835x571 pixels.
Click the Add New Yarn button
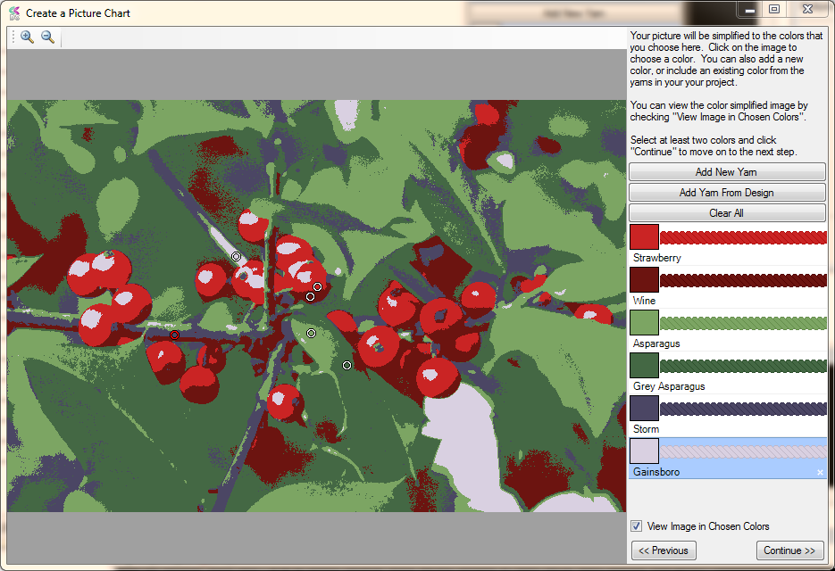point(727,172)
